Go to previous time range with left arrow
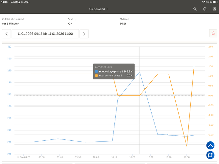Screen dimensions: 219x164 6,33
